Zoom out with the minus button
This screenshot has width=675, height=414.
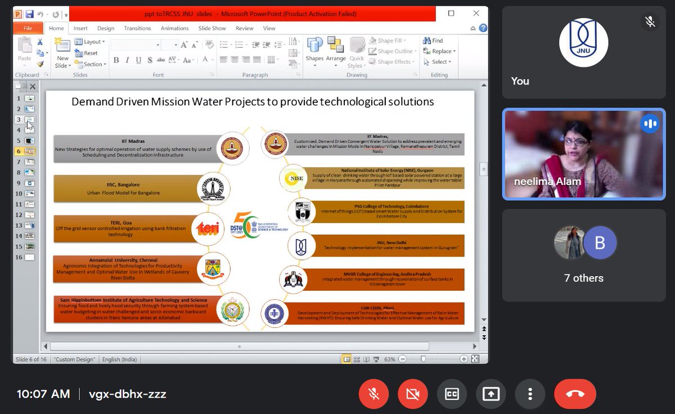403,359
